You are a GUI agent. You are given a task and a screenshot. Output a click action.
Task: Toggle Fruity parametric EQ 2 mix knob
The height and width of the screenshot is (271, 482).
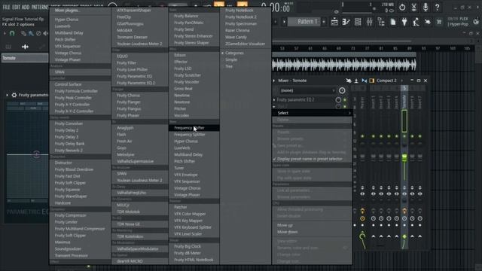pyautogui.click(x=338, y=100)
